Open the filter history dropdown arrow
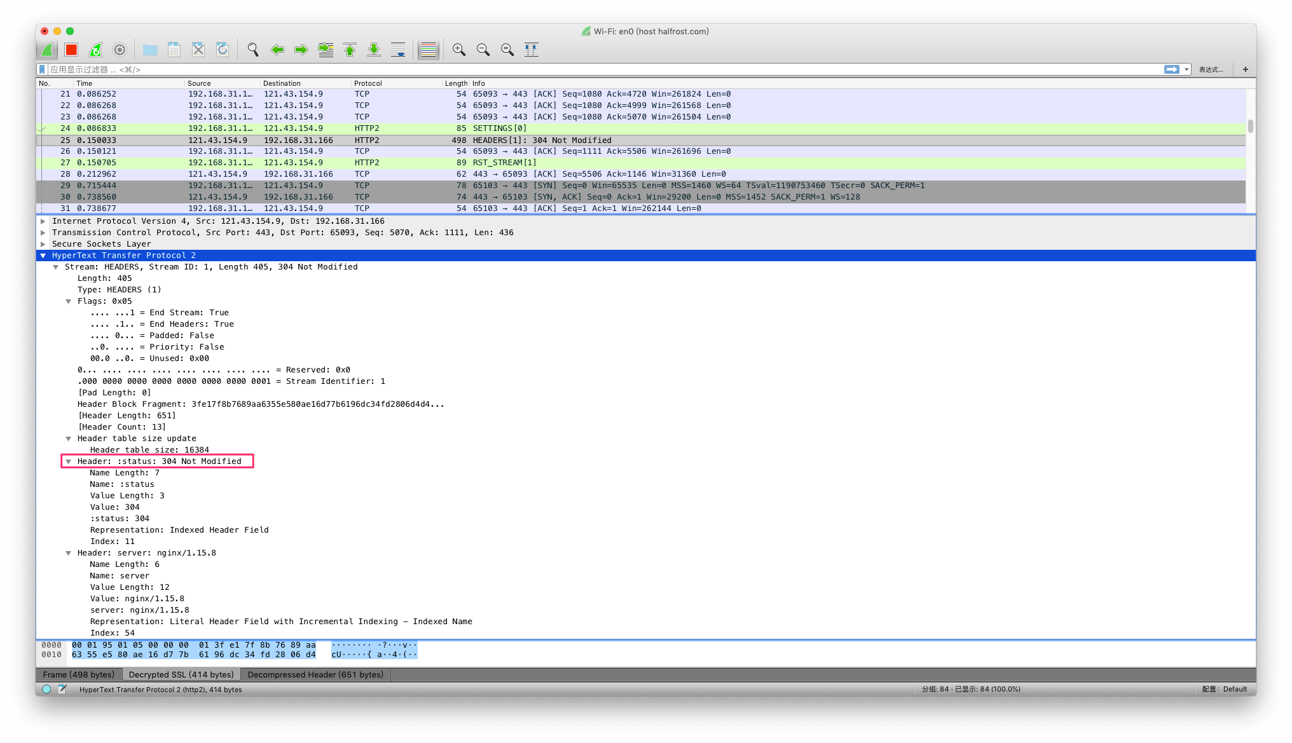The height and width of the screenshot is (743, 1292). (1186, 69)
